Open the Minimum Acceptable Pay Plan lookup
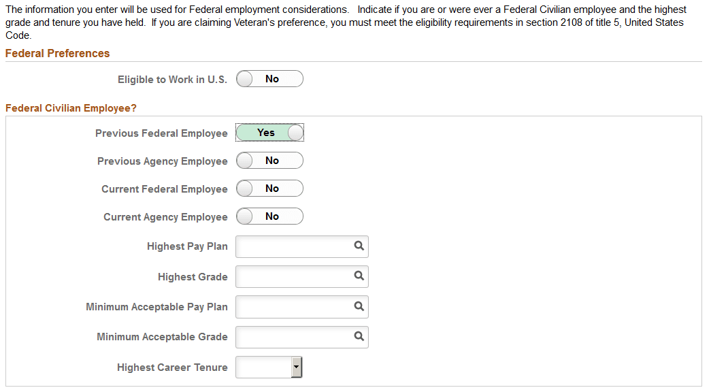Screen dimensions: 711x392 pos(359,307)
